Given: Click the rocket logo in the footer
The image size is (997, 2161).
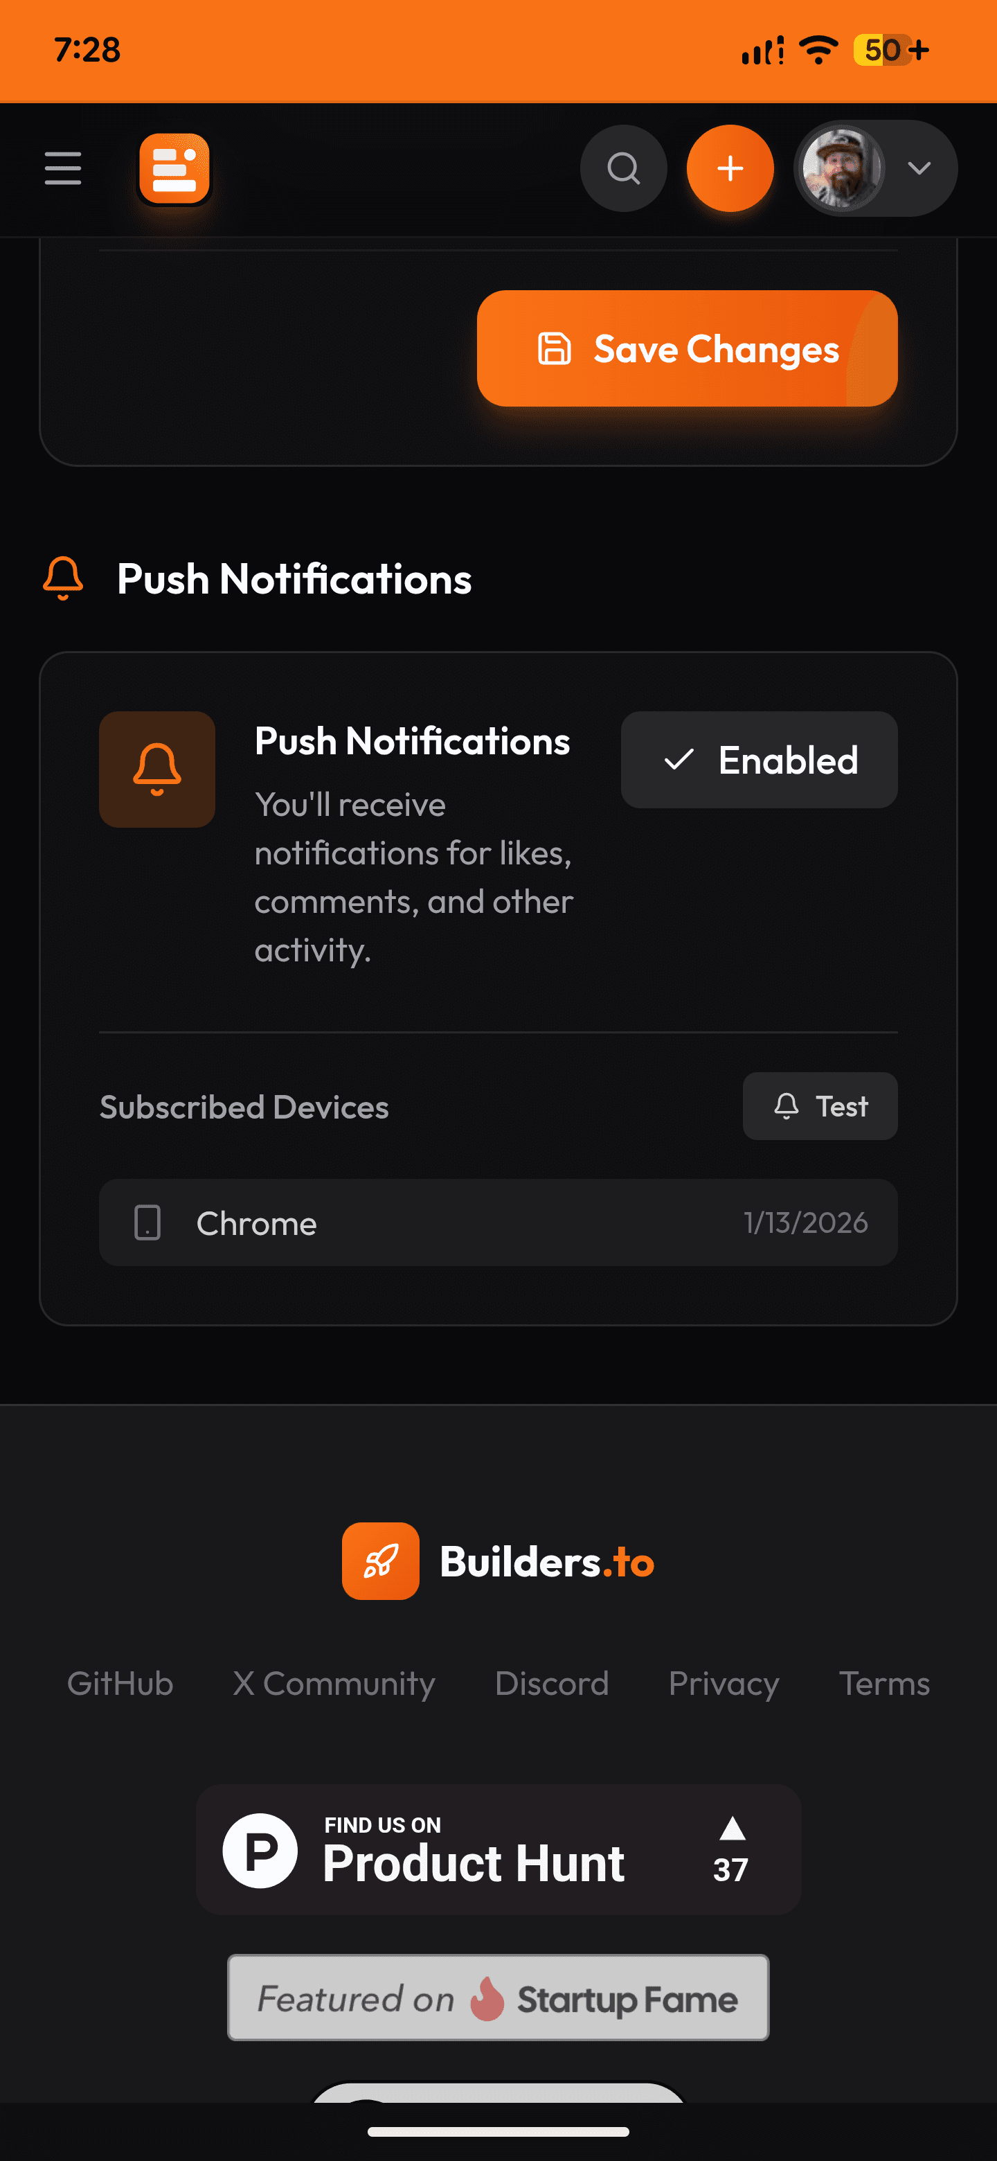Looking at the screenshot, I should point(380,1560).
